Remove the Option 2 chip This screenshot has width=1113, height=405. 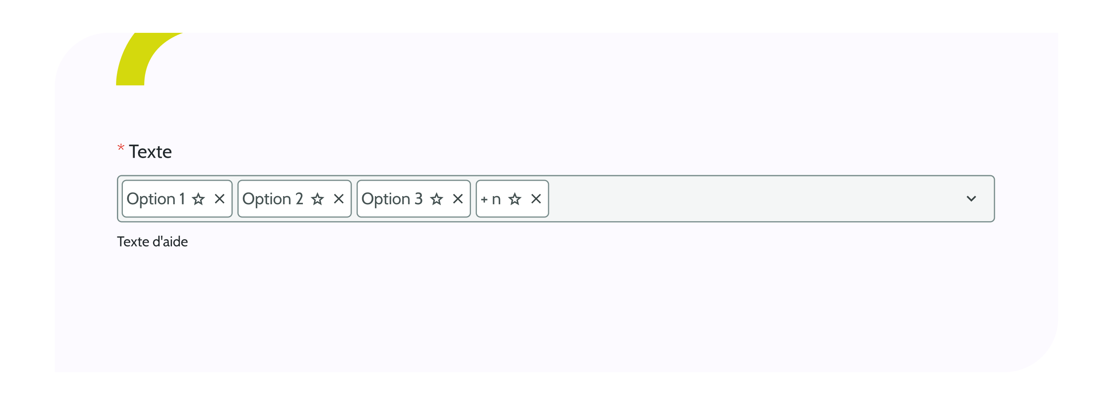pos(339,199)
